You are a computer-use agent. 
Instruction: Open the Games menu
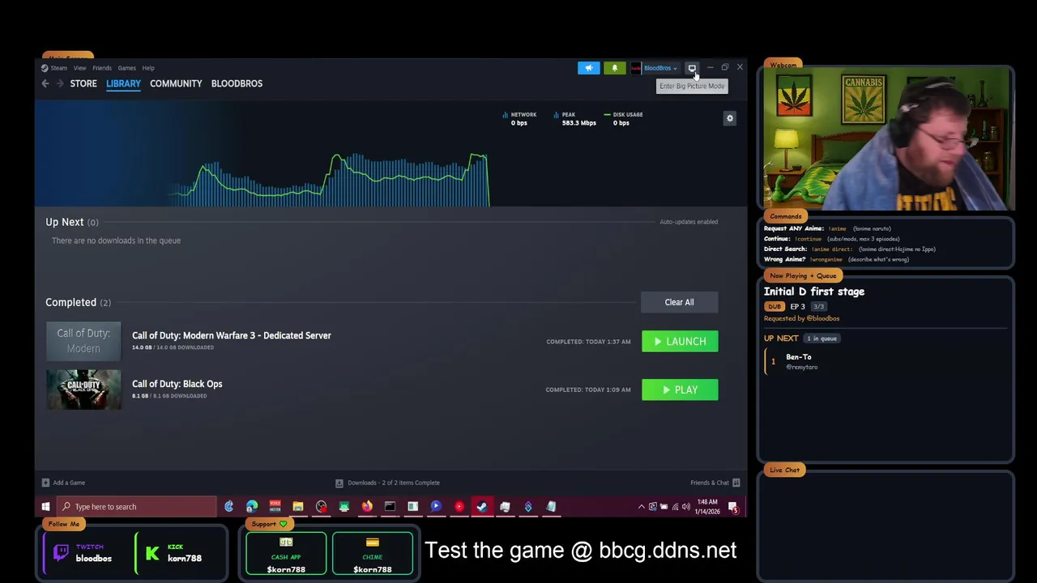(126, 68)
